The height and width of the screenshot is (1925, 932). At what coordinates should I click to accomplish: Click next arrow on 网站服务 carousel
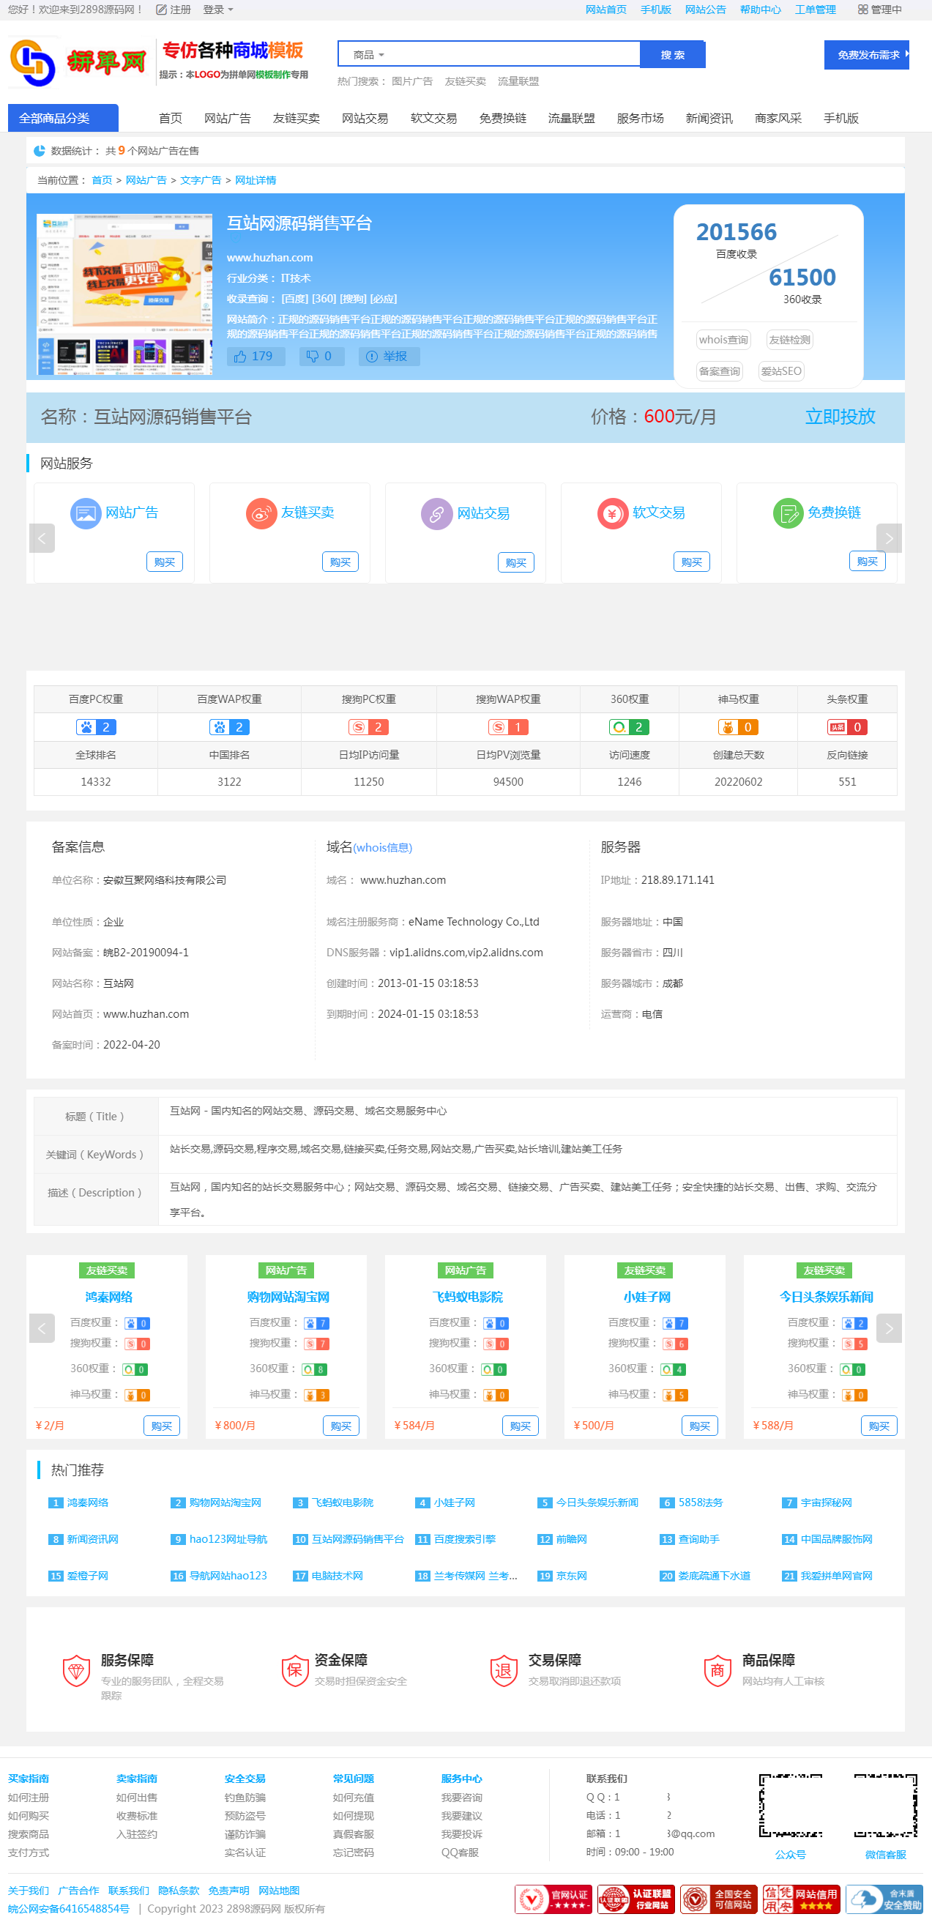pos(889,538)
